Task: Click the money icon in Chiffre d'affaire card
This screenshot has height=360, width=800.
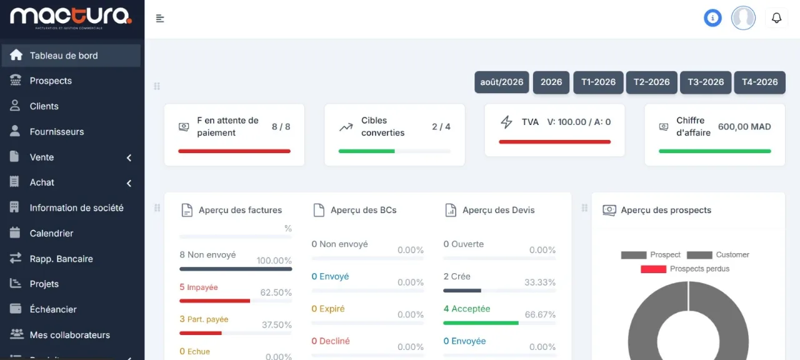Action: click(x=664, y=127)
